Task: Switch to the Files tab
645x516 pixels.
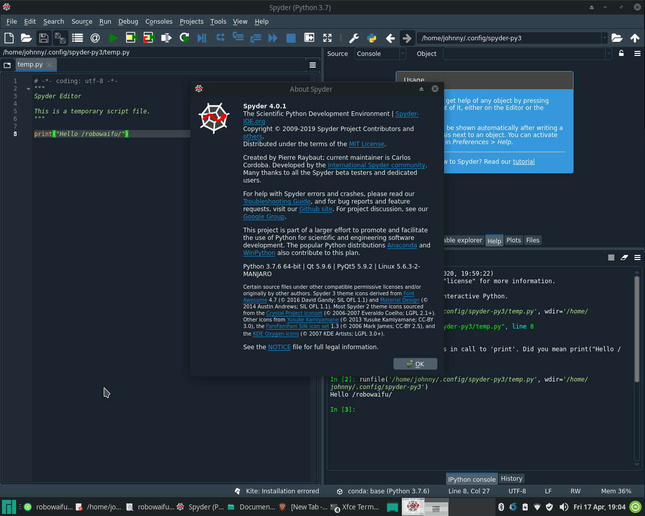Action: click(x=533, y=240)
